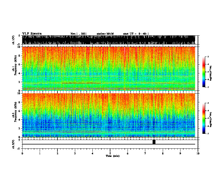The width and height of the screenshot is (223, 172).
Task: Click inside the ch.2 spectrogram plot
Action: [108, 115]
